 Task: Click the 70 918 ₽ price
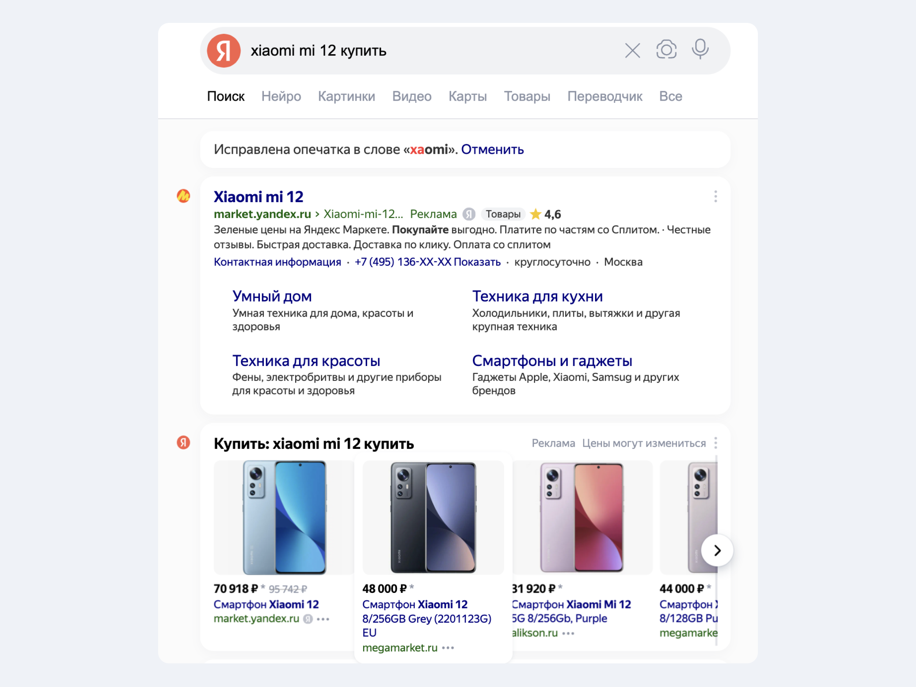tap(236, 588)
